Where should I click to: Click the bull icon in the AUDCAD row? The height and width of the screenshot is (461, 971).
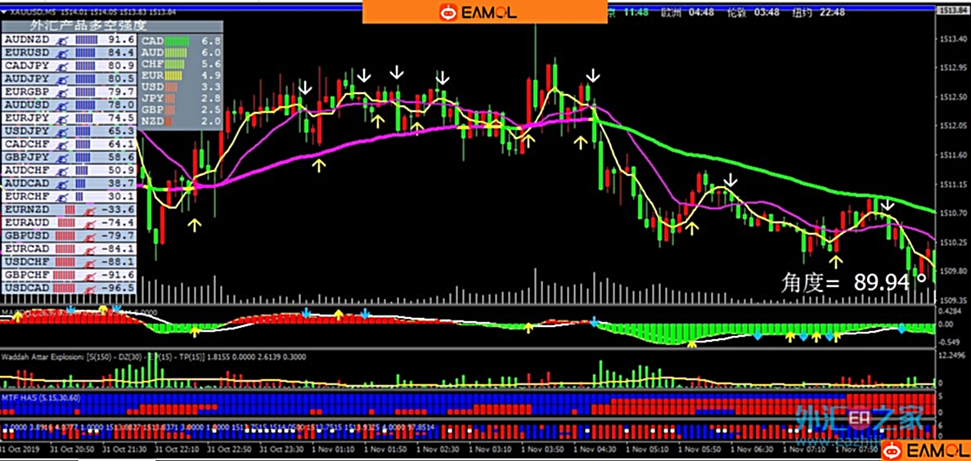tap(62, 184)
